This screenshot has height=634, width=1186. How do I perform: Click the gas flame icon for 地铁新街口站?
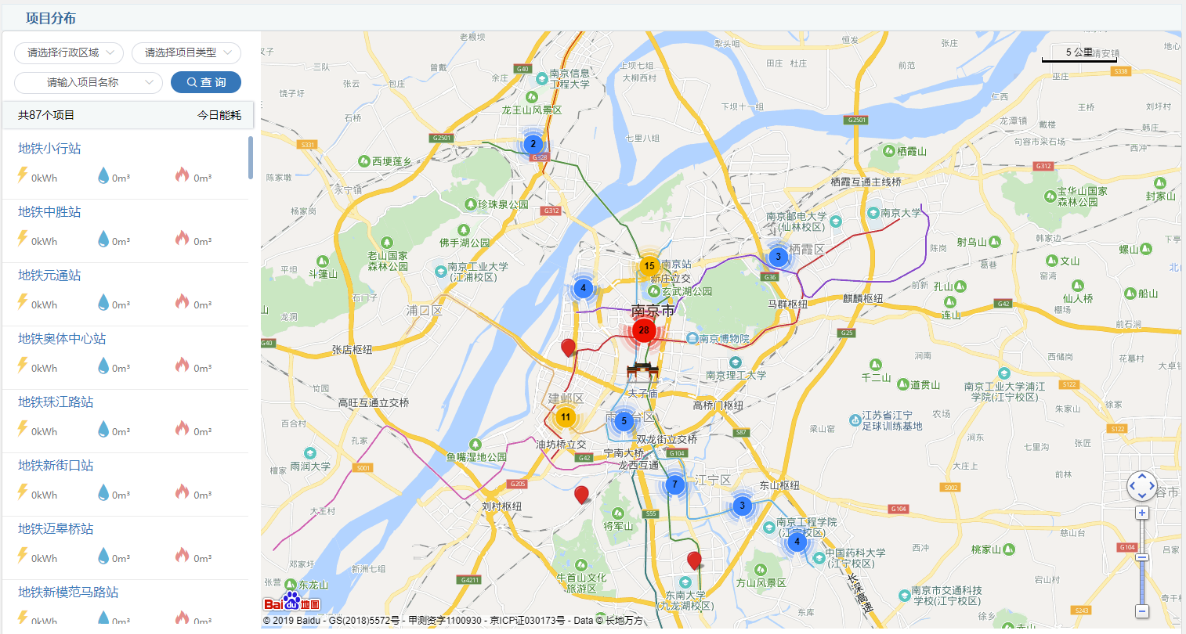point(183,492)
